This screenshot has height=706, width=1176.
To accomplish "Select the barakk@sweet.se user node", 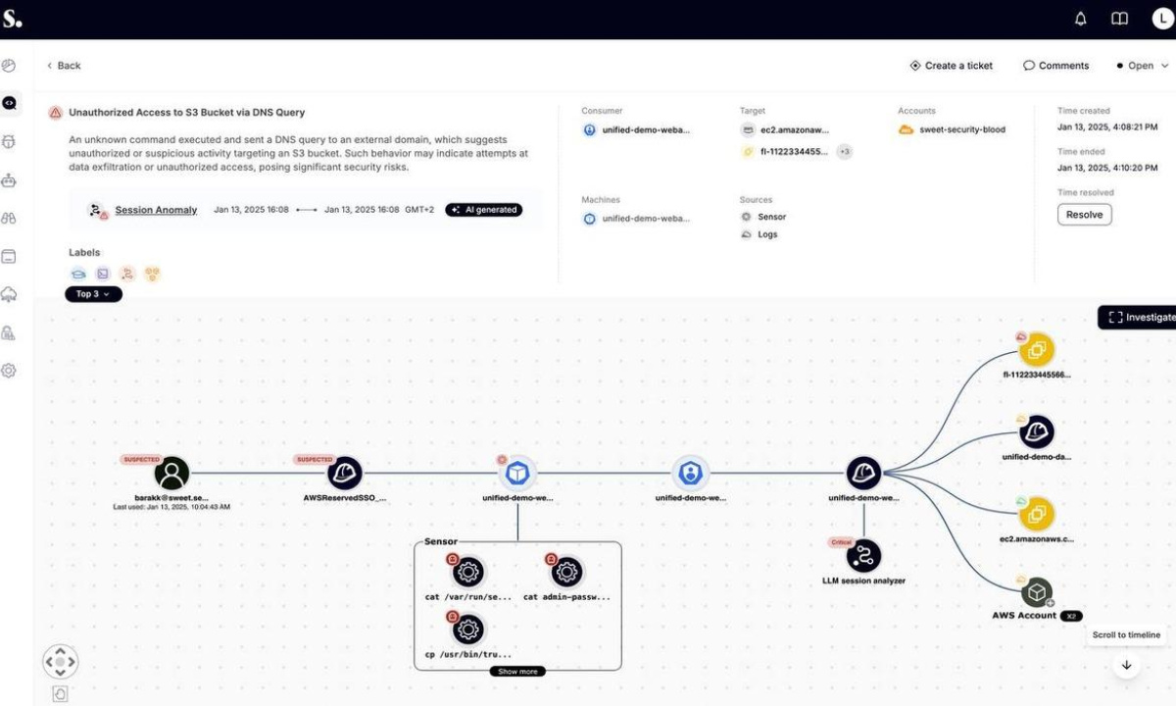I will 172,474.
